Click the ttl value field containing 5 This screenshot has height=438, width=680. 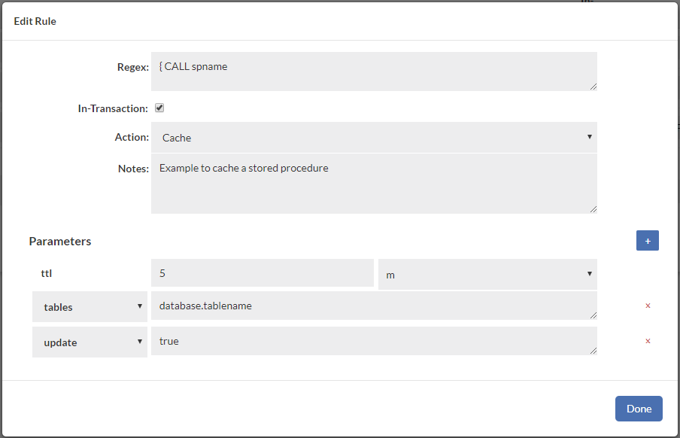(262, 273)
